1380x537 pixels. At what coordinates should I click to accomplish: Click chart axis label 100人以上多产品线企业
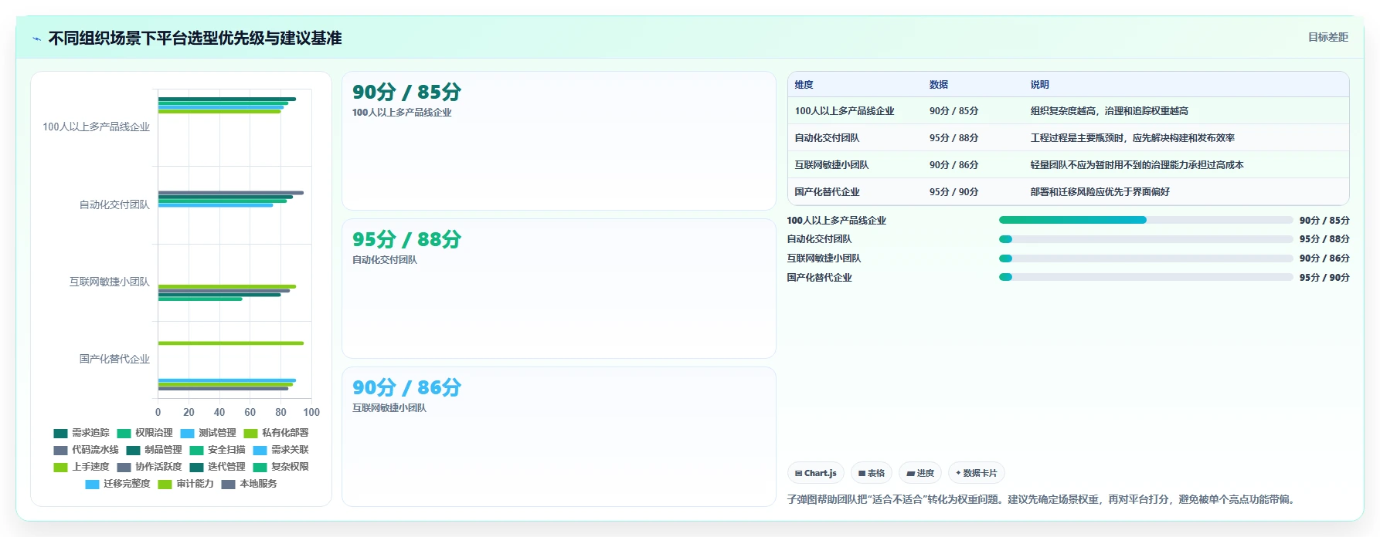point(96,127)
